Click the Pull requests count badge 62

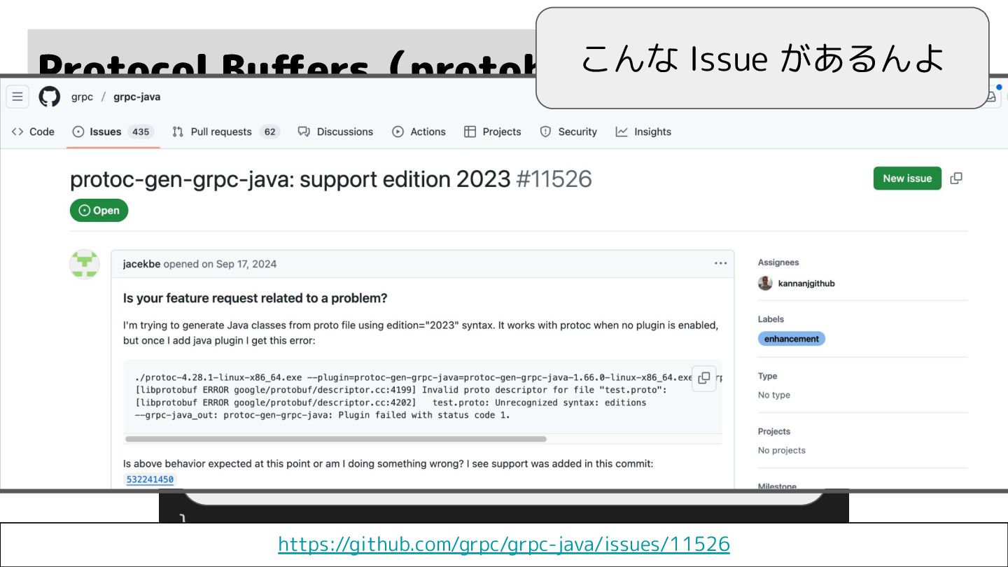(x=269, y=132)
